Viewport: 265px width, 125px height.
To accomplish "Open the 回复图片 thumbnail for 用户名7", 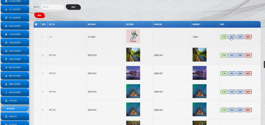I will pos(199,73).
